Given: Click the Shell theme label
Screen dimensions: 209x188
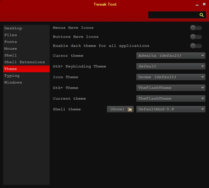Looking at the screenshot, I should (x=67, y=109).
